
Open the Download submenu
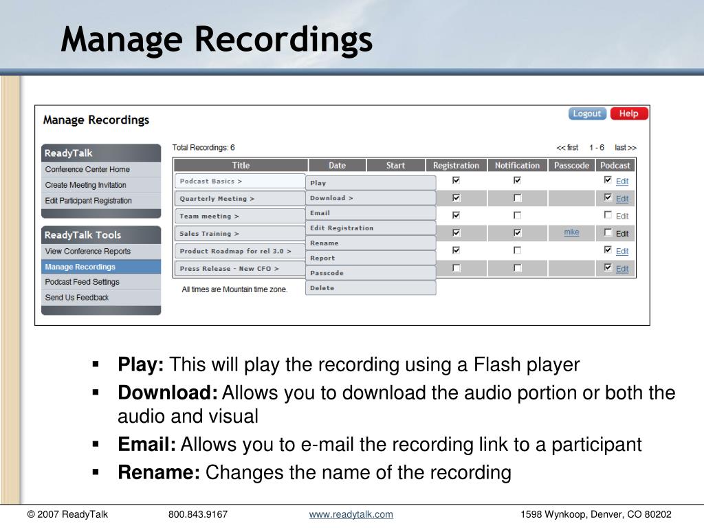click(371, 198)
